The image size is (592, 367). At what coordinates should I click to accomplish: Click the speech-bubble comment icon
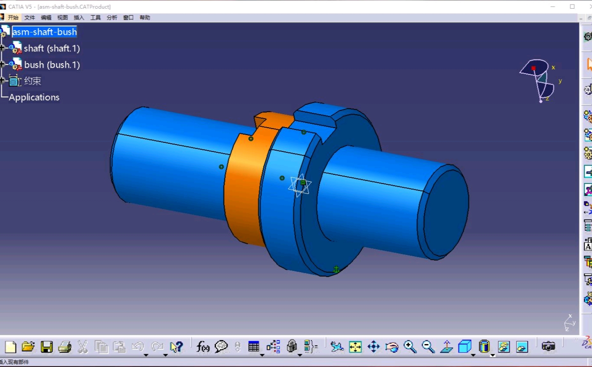[x=221, y=347]
